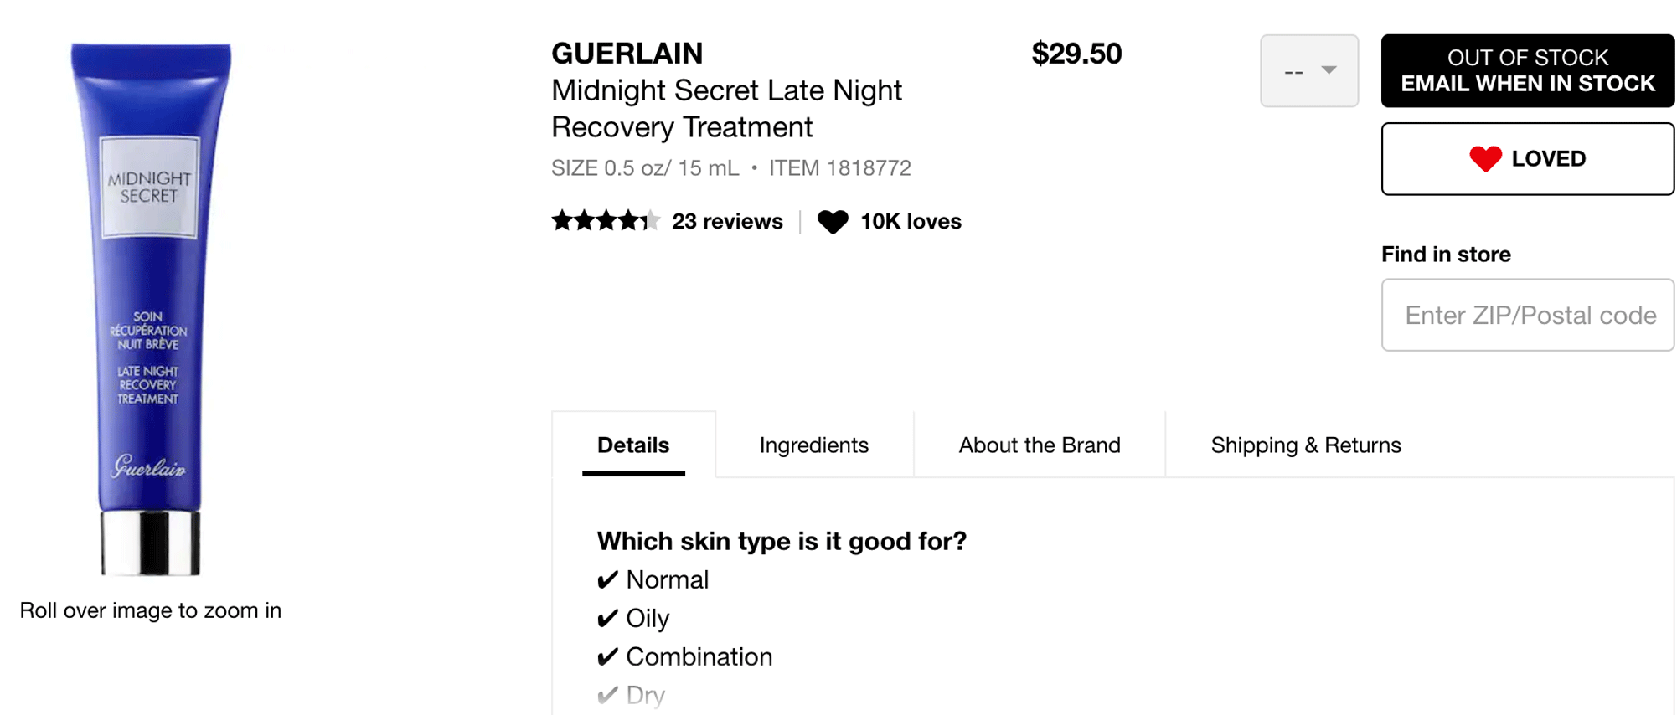The image size is (1677, 715).
Task: Click the Guerlain brand name link
Action: pyautogui.click(x=627, y=54)
